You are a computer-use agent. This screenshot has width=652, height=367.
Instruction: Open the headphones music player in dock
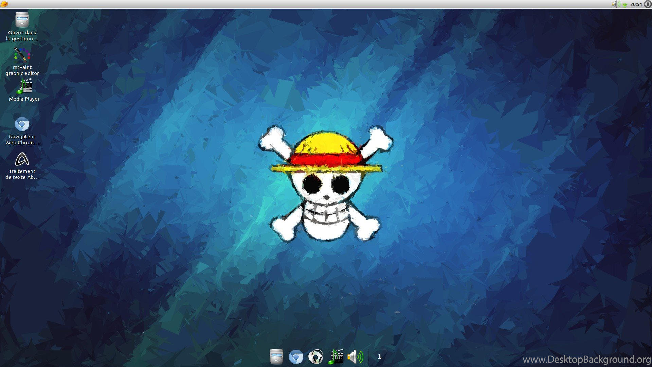pyautogui.click(x=316, y=357)
